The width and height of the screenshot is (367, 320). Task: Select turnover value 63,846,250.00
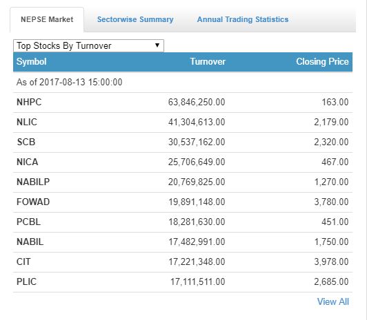point(197,103)
